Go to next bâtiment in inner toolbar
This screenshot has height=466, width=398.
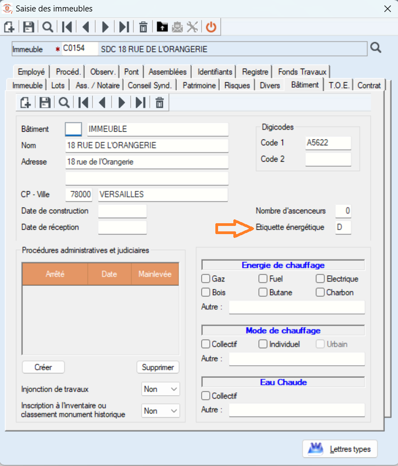[x=122, y=103]
